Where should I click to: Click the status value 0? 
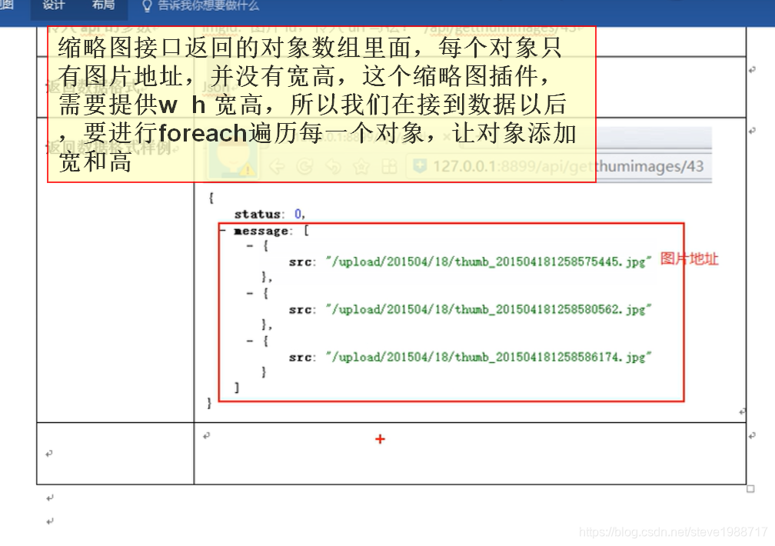pyautogui.click(x=298, y=214)
